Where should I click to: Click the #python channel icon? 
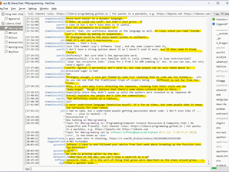(6, 52)
